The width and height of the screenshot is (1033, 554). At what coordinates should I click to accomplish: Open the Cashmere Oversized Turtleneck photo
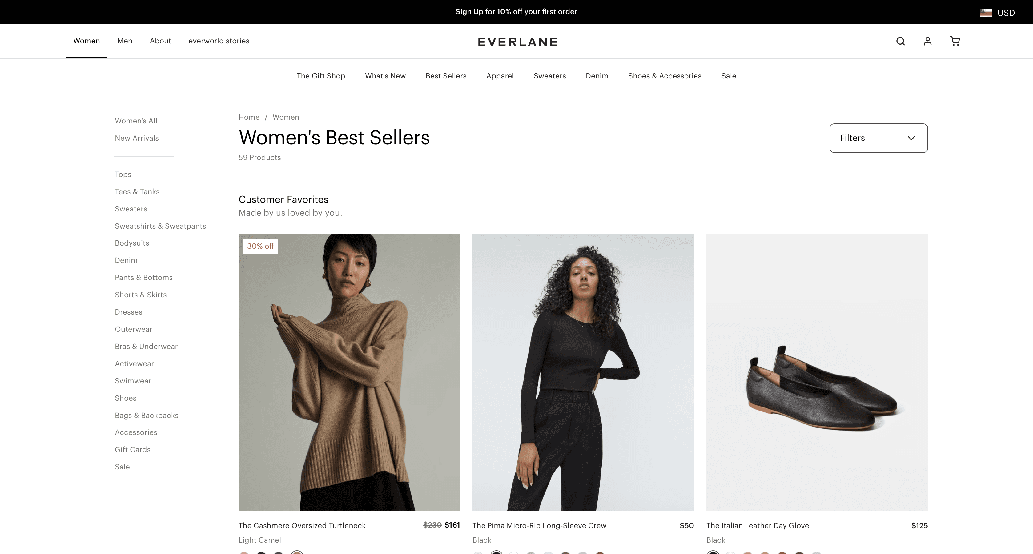(349, 372)
